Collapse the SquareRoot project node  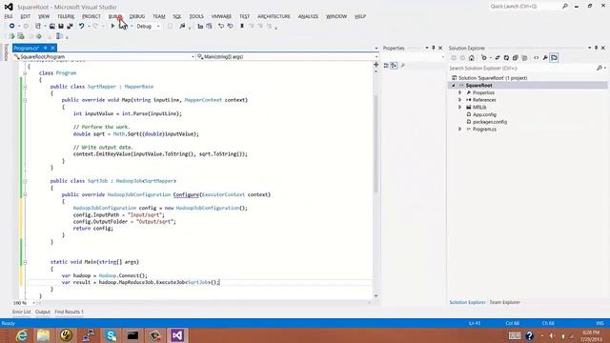coord(454,85)
